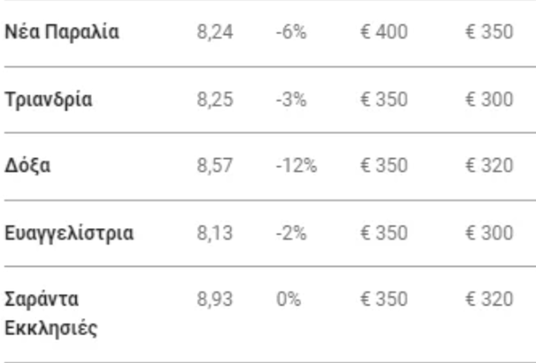Select the Δόξα area name

[x=28, y=166]
